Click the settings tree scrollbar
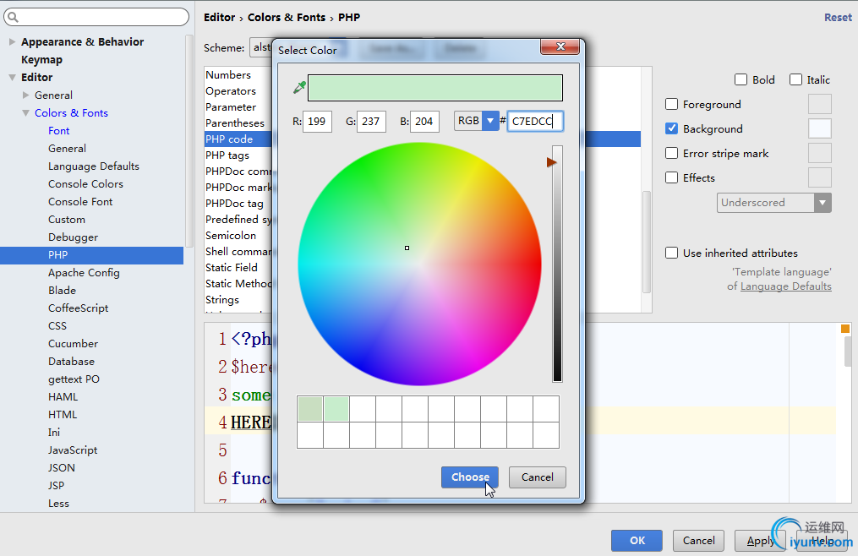Viewport: 858px width, 556px height. click(x=189, y=140)
